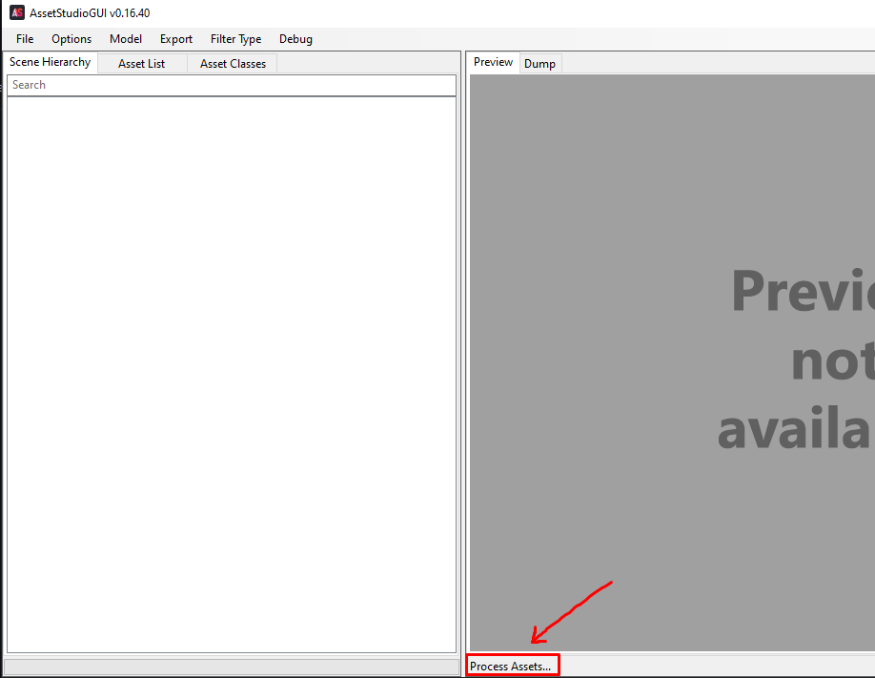Screen dimensions: 875x678
Task: Open the Export menu
Action: 175,39
